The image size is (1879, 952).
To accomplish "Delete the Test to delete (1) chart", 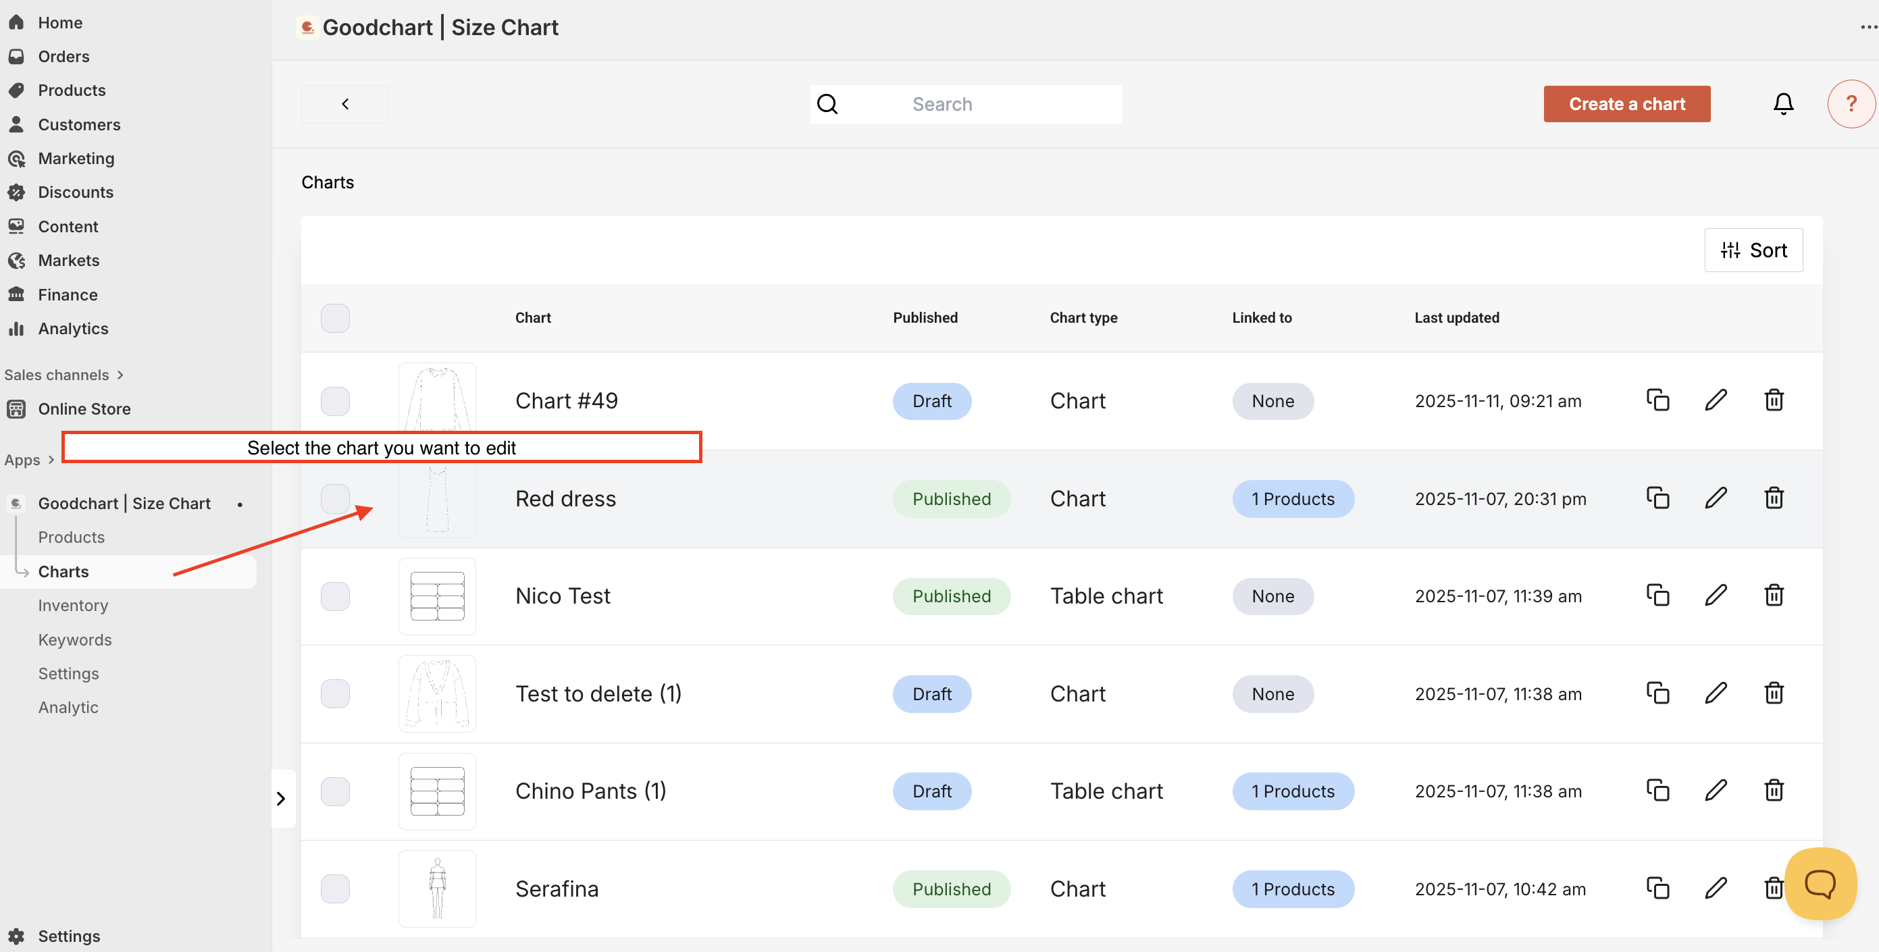I will pos(1773,693).
